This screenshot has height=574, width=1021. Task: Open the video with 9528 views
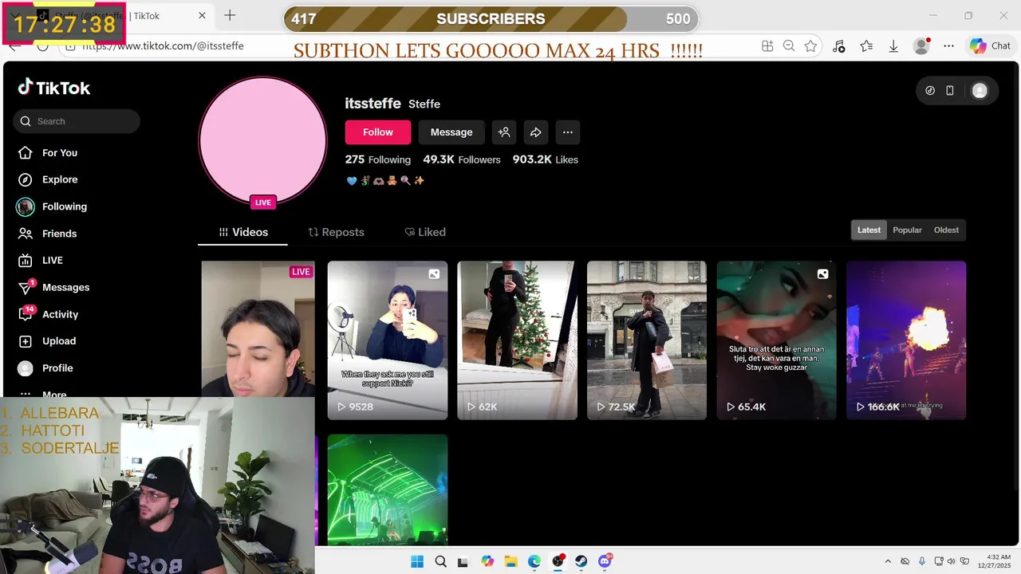pos(388,340)
